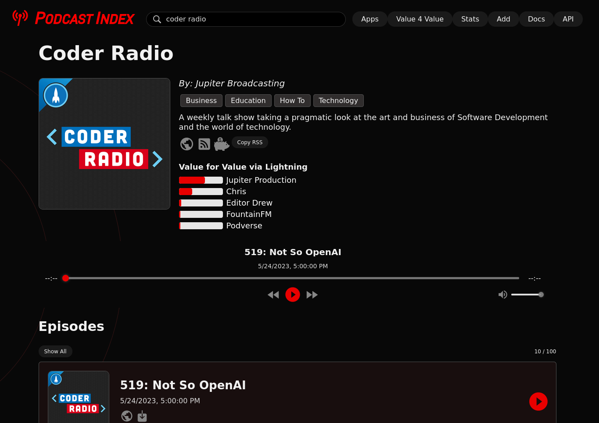Select the Business category tag
The width and height of the screenshot is (599, 423).
pyautogui.click(x=201, y=100)
